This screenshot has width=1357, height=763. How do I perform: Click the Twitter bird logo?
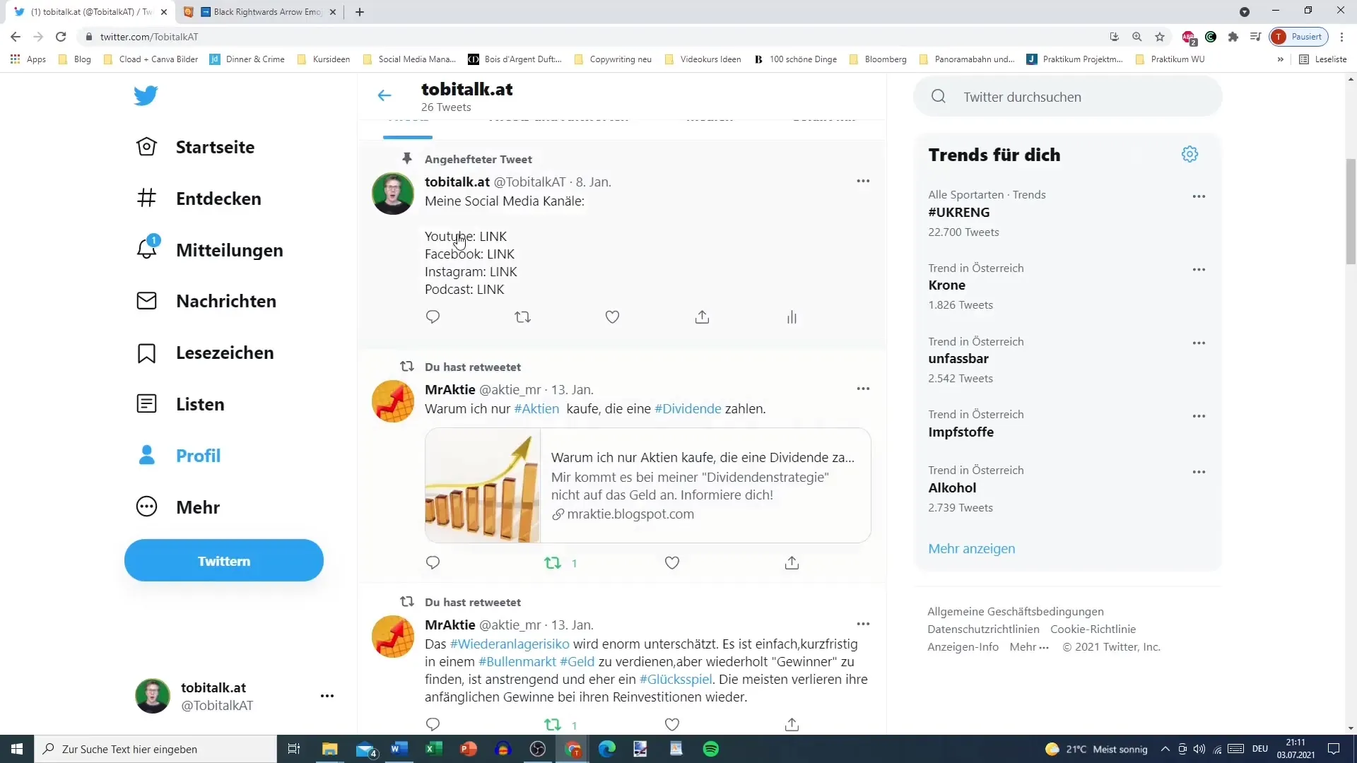(146, 95)
